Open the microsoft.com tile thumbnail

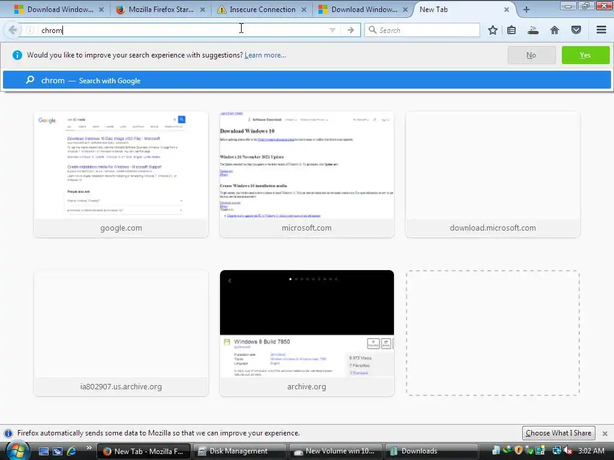[x=306, y=174]
